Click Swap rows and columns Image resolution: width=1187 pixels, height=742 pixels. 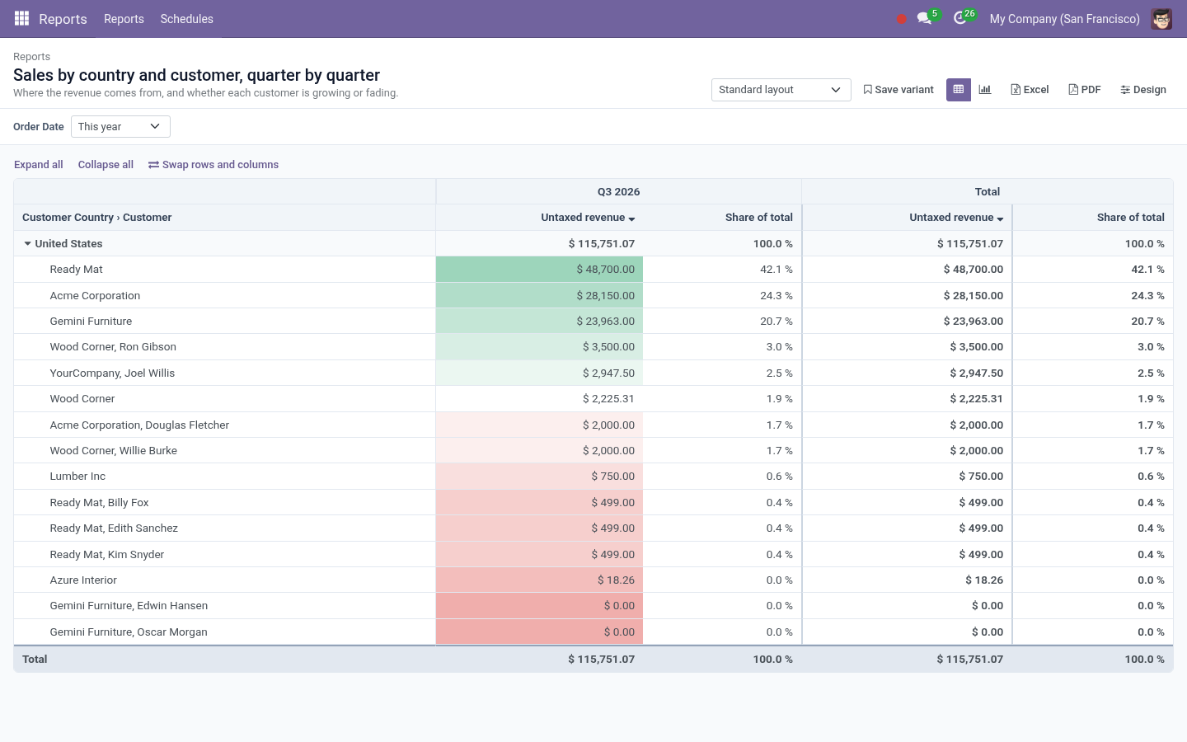213,165
